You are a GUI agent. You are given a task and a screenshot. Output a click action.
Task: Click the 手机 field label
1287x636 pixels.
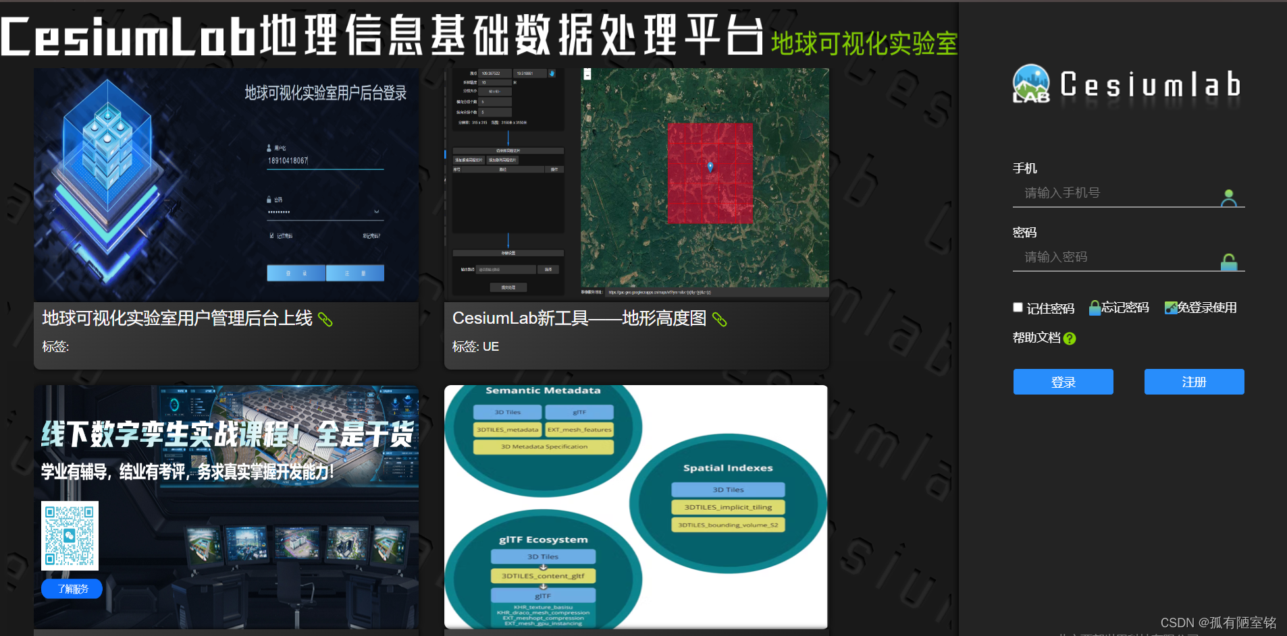click(1025, 169)
